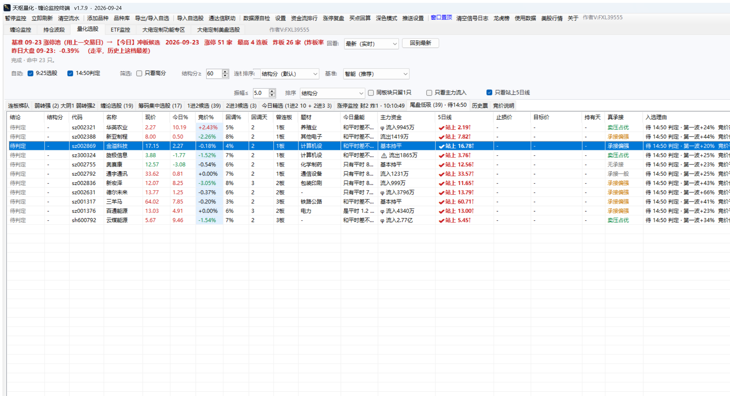
Task: Open the 龙虎榜 menu item
Action: click(x=502, y=18)
